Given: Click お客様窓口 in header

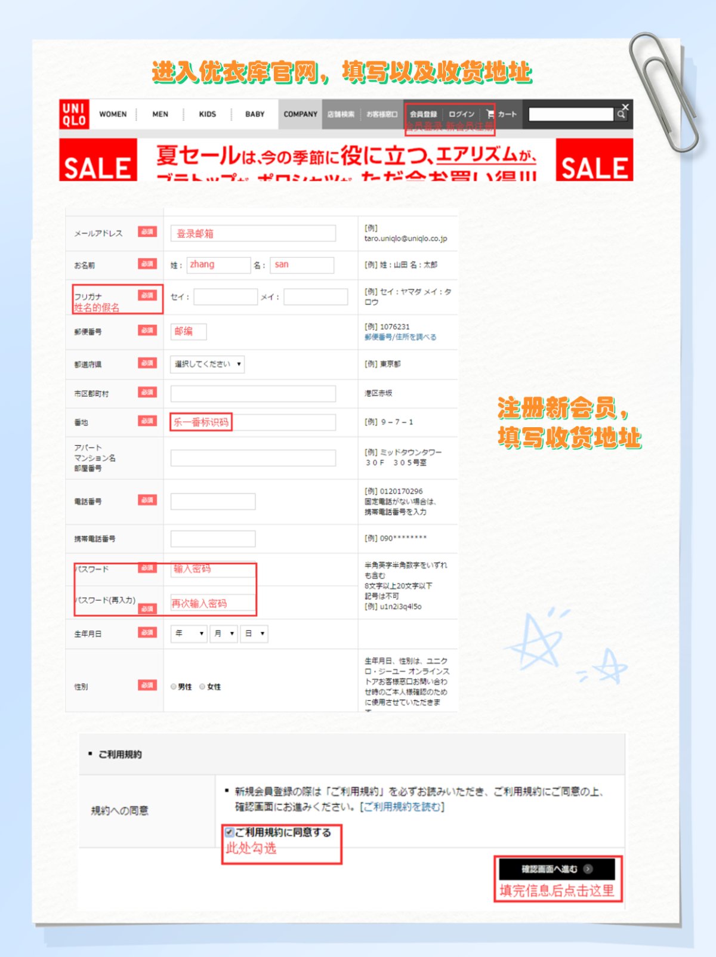Looking at the screenshot, I should 382,114.
